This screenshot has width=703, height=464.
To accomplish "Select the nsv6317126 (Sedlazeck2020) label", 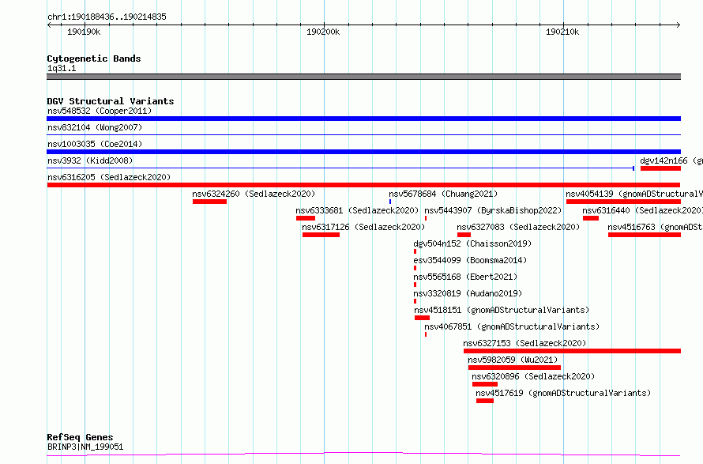I will 363,227.
